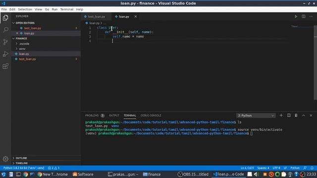This screenshot has width=317, height=178.
Task: Create a new terminal with plus icon
Action: pyautogui.click(x=281, y=115)
